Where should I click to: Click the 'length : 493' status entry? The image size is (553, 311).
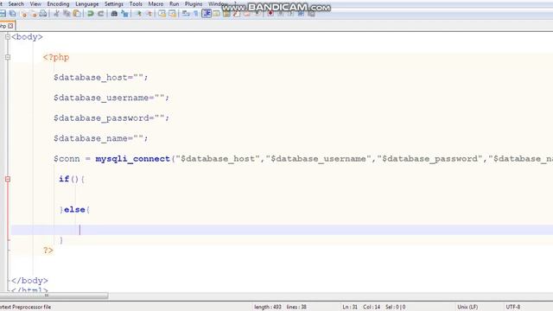click(x=268, y=307)
